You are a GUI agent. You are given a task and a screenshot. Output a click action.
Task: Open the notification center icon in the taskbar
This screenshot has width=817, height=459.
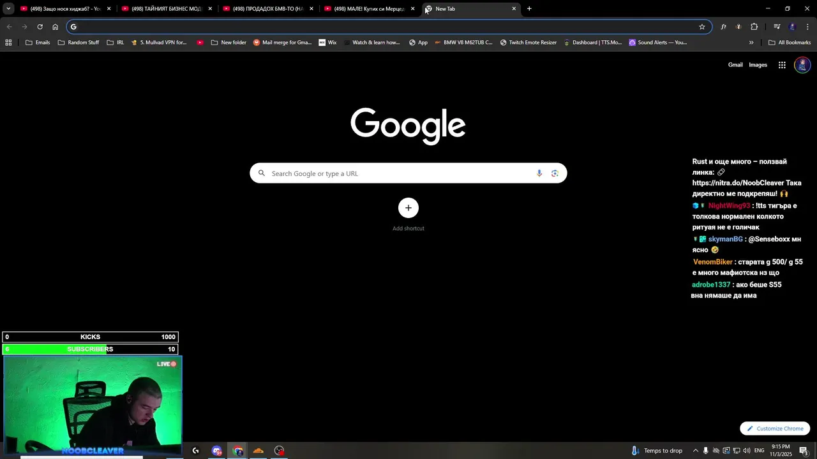[x=804, y=451]
